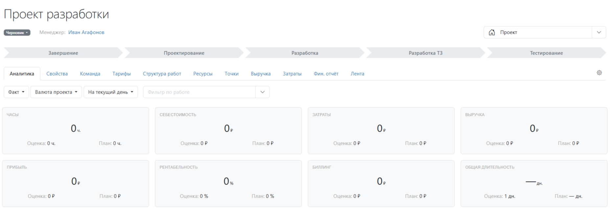Click the gear settings icon
The image size is (610, 217).
click(599, 73)
